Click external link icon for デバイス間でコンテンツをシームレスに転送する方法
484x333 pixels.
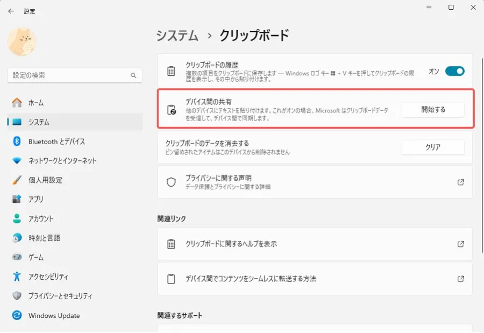coord(460,279)
